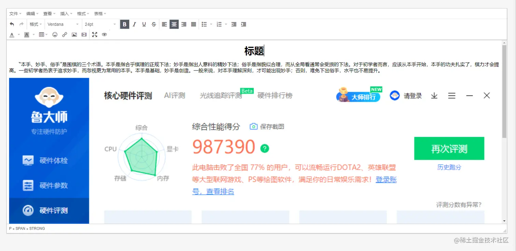The width and height of the screenshot is (516, 251).
Task: Increase indent with the indent icon
Action: coord(243,24)
